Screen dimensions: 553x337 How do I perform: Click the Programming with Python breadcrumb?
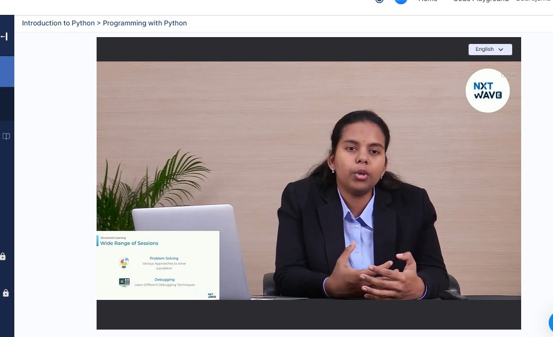144,23
